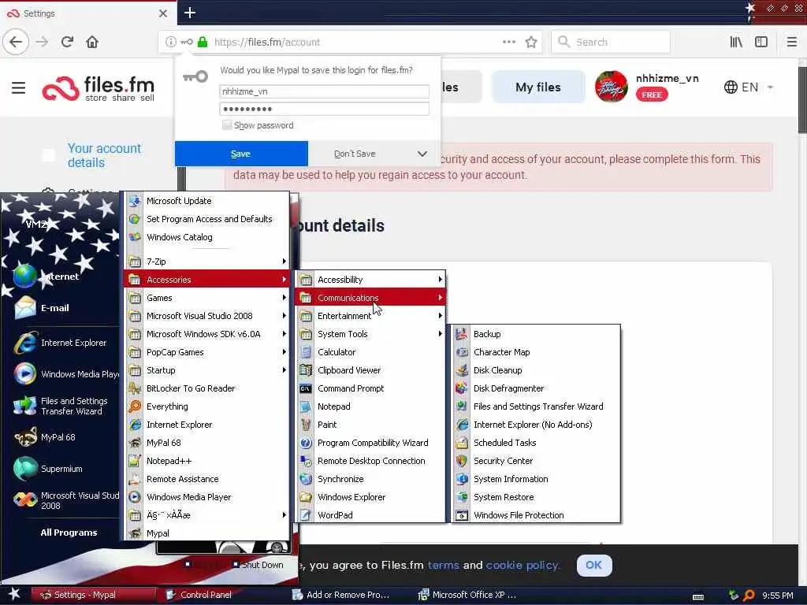Viewport: 807px width, 605px height.
Task: Select the Communications menu entry
Action: point(370,298)
